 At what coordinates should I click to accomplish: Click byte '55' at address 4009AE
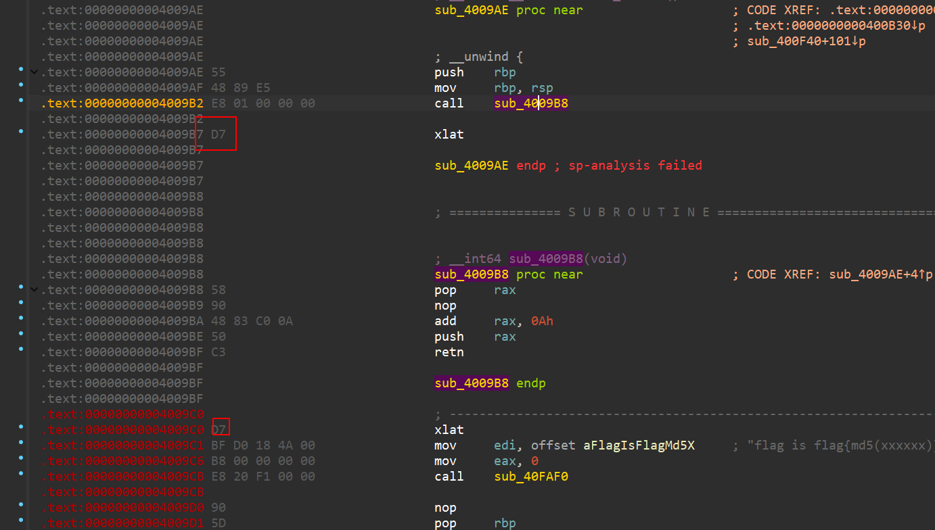219,72
